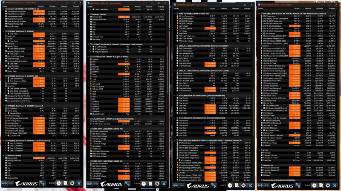Viewport: 341px width, 191px height.
Task: Click blue X close-sensors icon in rightmost window
Action: point(335,185)
